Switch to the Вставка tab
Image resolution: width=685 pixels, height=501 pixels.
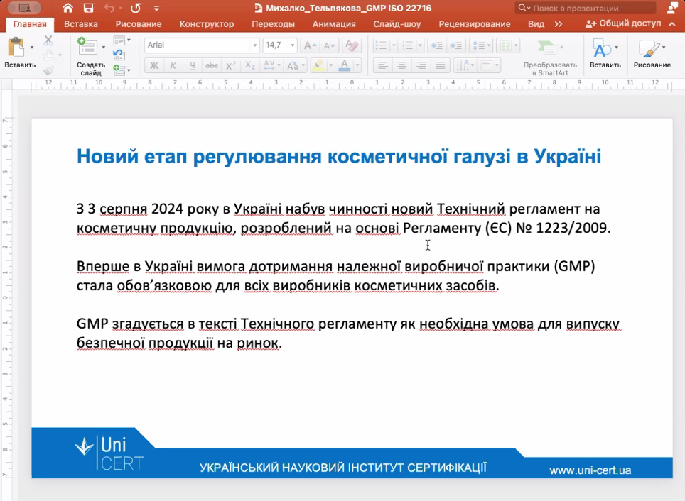pos(81,24)
